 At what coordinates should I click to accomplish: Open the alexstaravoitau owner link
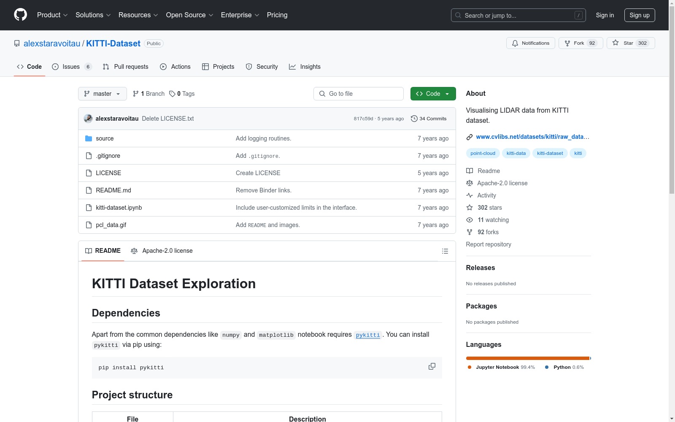pos(52,43)
